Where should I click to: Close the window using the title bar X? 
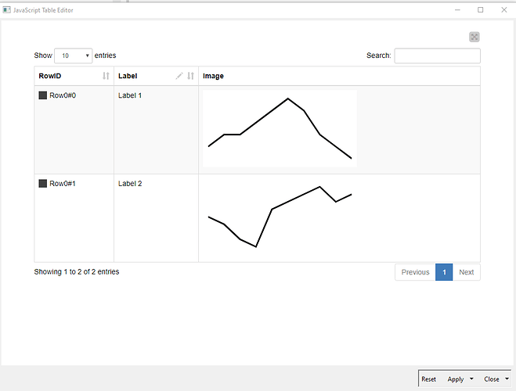coord(504,10)
